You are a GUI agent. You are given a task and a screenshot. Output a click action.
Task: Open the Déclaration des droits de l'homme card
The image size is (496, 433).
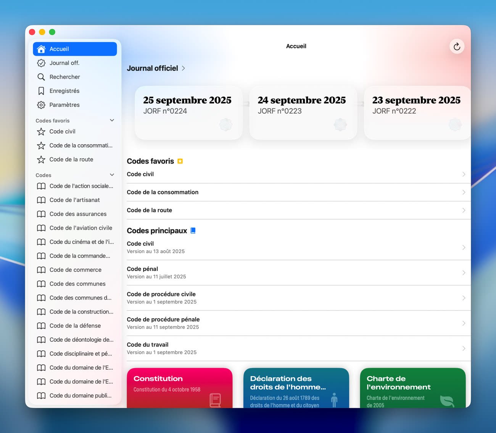296,388
